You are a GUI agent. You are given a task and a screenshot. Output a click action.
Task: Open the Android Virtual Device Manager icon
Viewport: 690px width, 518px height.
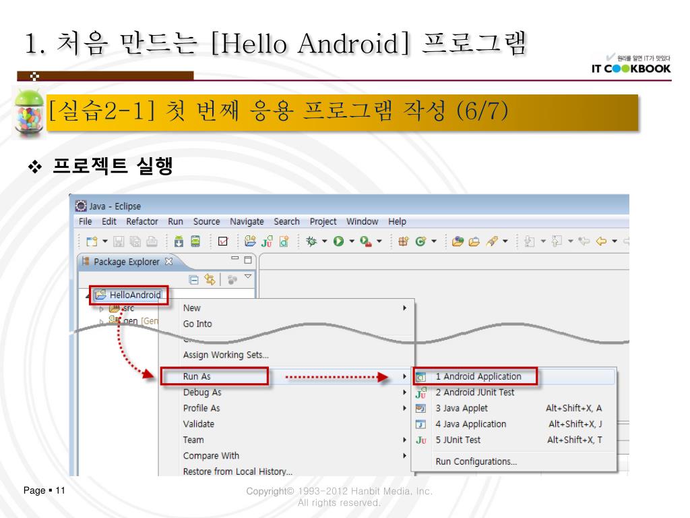(195, 241)
